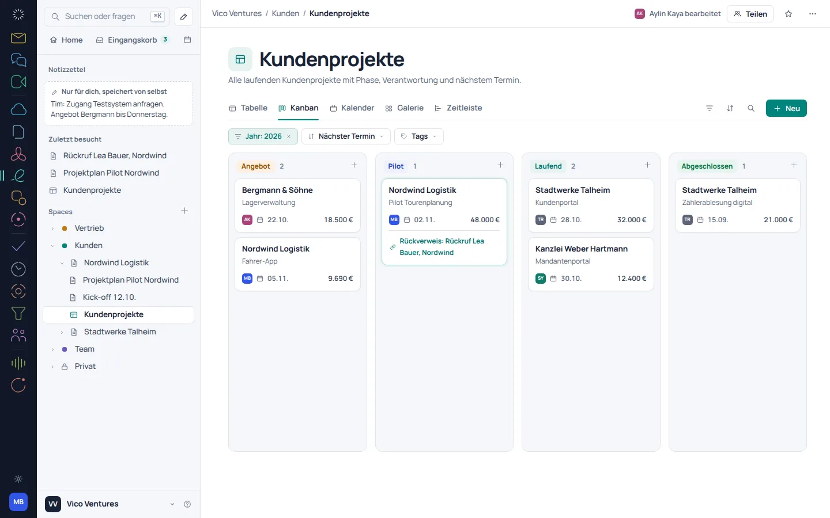The height and width of the screenshot is (518, 830).
Task: Open the people contacts icon in rail
Action: coord(18,335)
